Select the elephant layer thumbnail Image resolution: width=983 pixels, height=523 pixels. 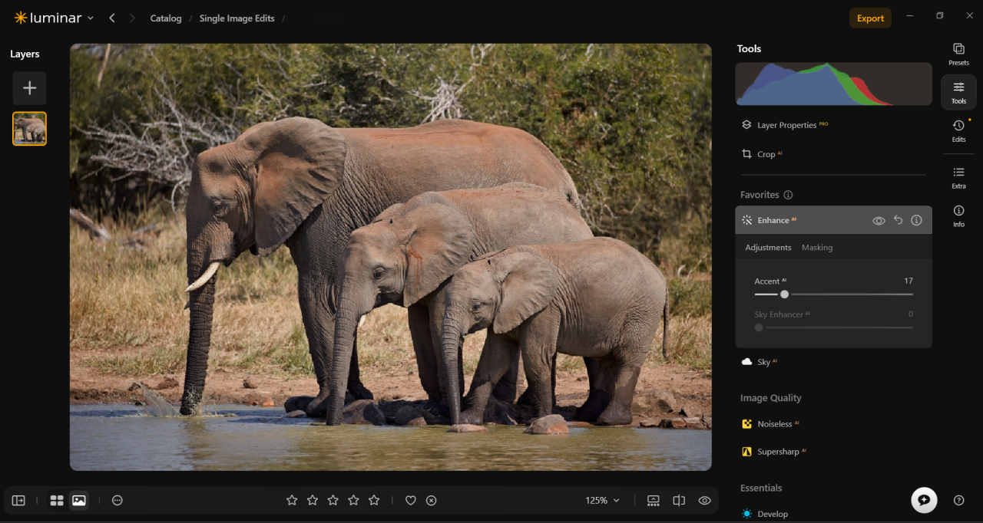[29, 129]
